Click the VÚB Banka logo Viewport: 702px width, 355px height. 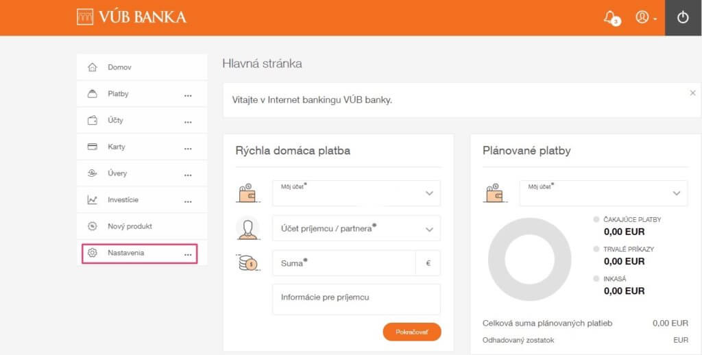pyautogui.click(x=131, y=17)
